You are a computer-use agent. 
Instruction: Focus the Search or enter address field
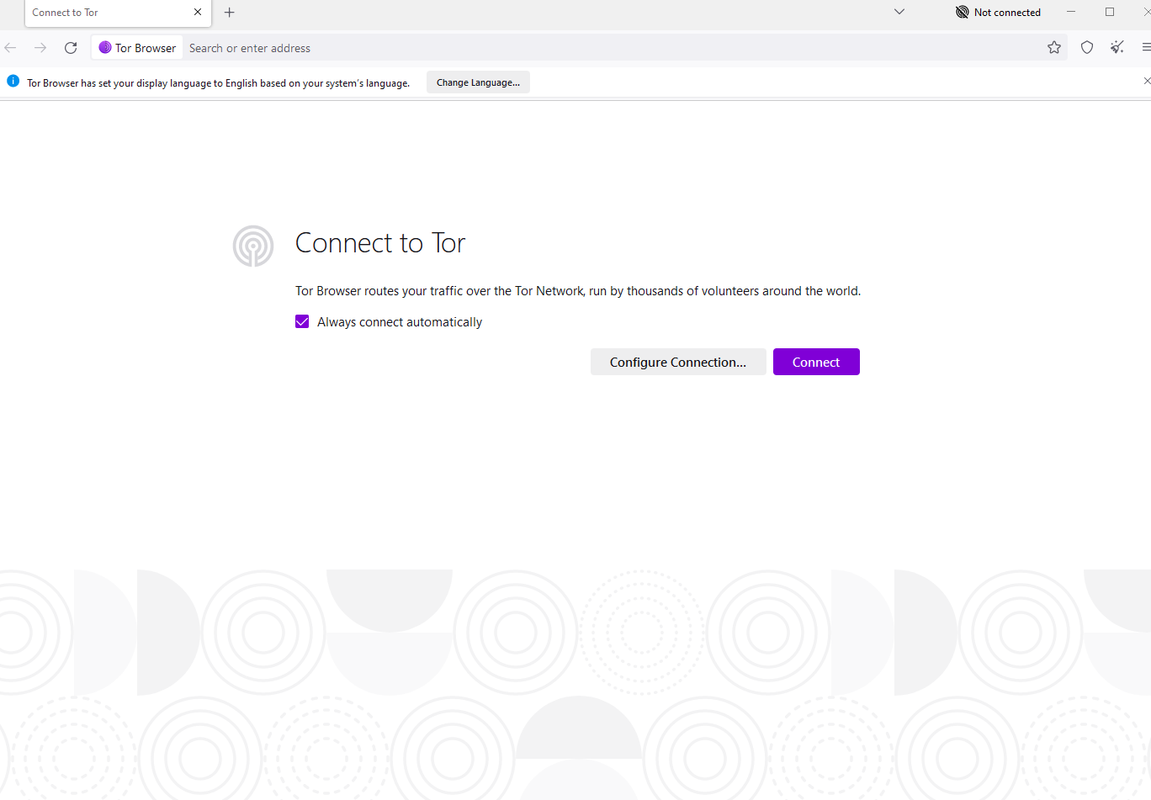click(x=589, y=48)
